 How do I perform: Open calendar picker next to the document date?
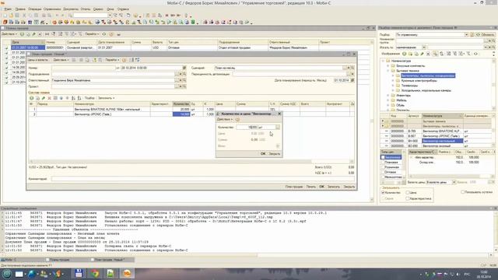coord(184,68)
